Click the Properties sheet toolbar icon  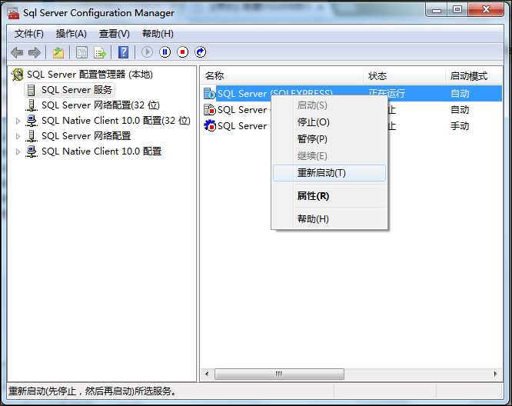point(81,52)
